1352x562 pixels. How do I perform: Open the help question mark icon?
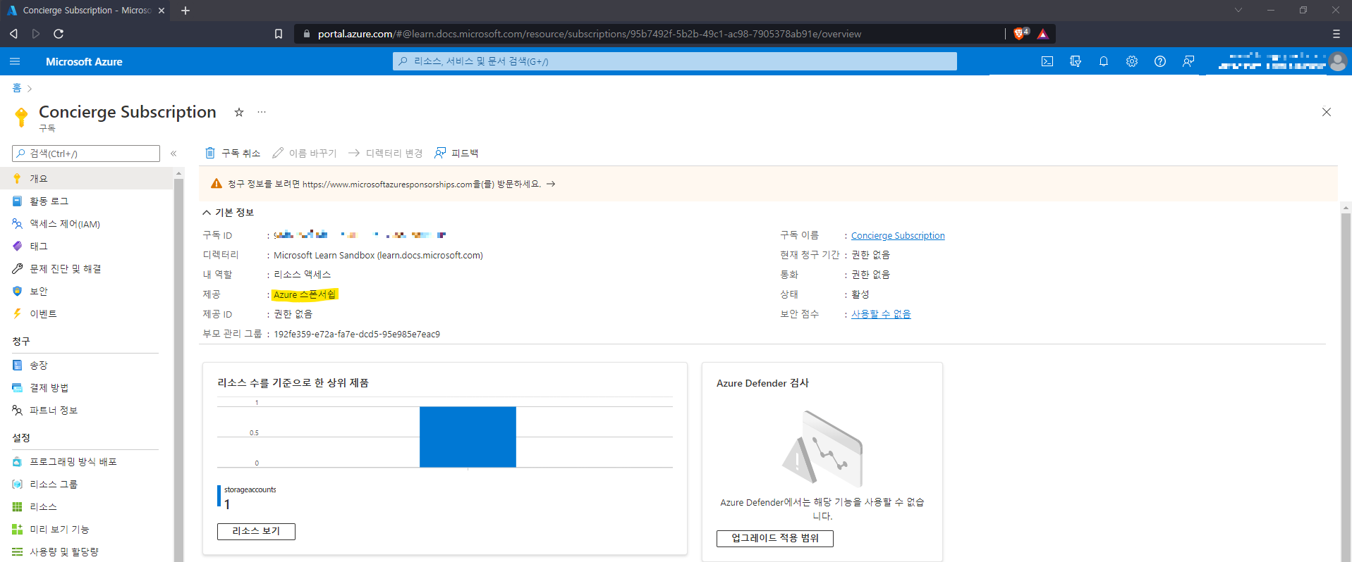1160,61
